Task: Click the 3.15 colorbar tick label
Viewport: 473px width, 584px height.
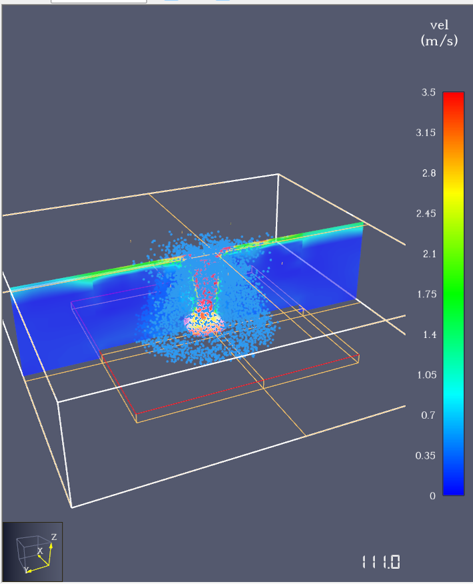Action: tap(426, 133)
